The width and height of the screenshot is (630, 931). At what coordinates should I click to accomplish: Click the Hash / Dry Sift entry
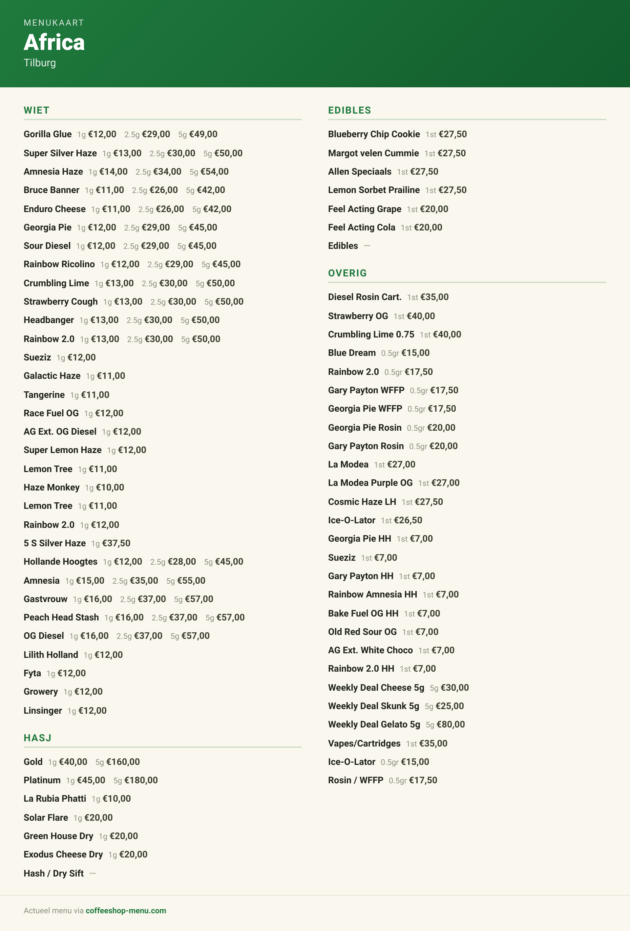(60, 873)
